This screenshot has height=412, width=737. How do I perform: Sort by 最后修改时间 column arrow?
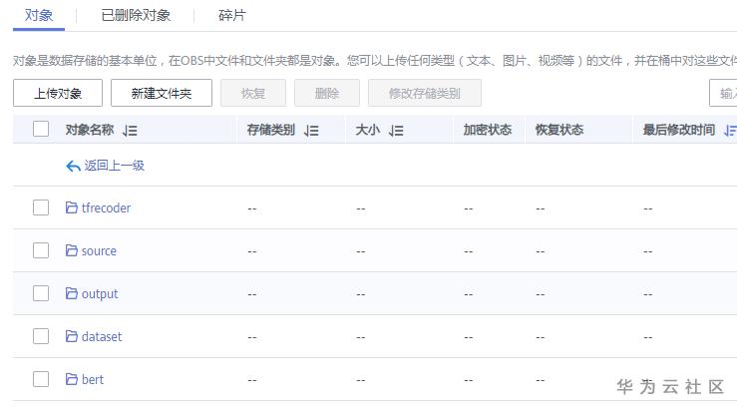(x=730, y=130)
